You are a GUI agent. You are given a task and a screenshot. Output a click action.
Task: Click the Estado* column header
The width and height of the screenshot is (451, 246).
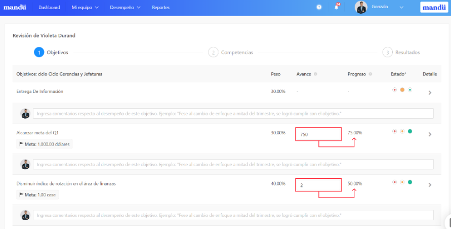(398, 74)
